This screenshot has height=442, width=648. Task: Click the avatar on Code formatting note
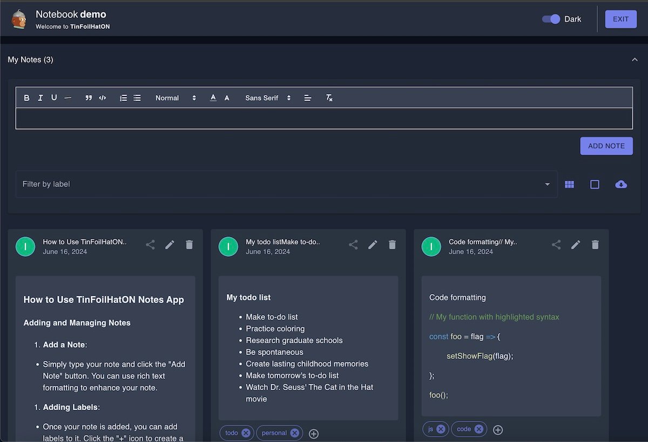pyautogui.click(x=431, y=247)
